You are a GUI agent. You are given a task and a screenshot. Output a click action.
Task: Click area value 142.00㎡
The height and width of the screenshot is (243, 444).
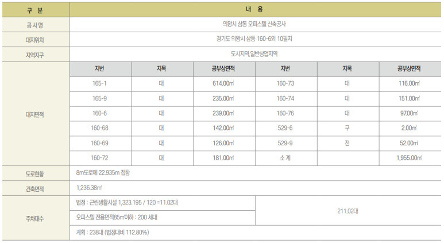223,128
